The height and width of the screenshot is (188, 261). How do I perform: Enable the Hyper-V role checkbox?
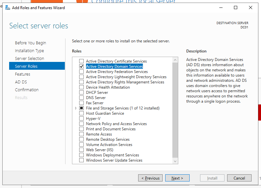[x=81, y=119]
